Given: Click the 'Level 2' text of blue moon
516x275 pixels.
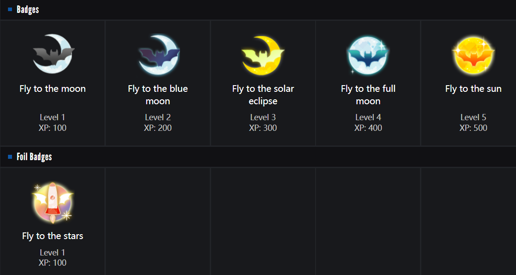Looking at the screenshot, I should 158,117.
